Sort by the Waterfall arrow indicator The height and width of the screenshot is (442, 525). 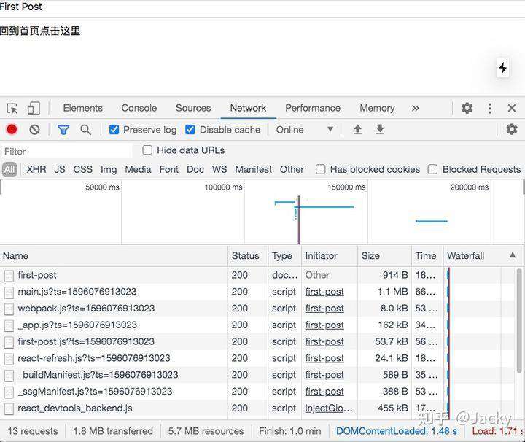513,255
